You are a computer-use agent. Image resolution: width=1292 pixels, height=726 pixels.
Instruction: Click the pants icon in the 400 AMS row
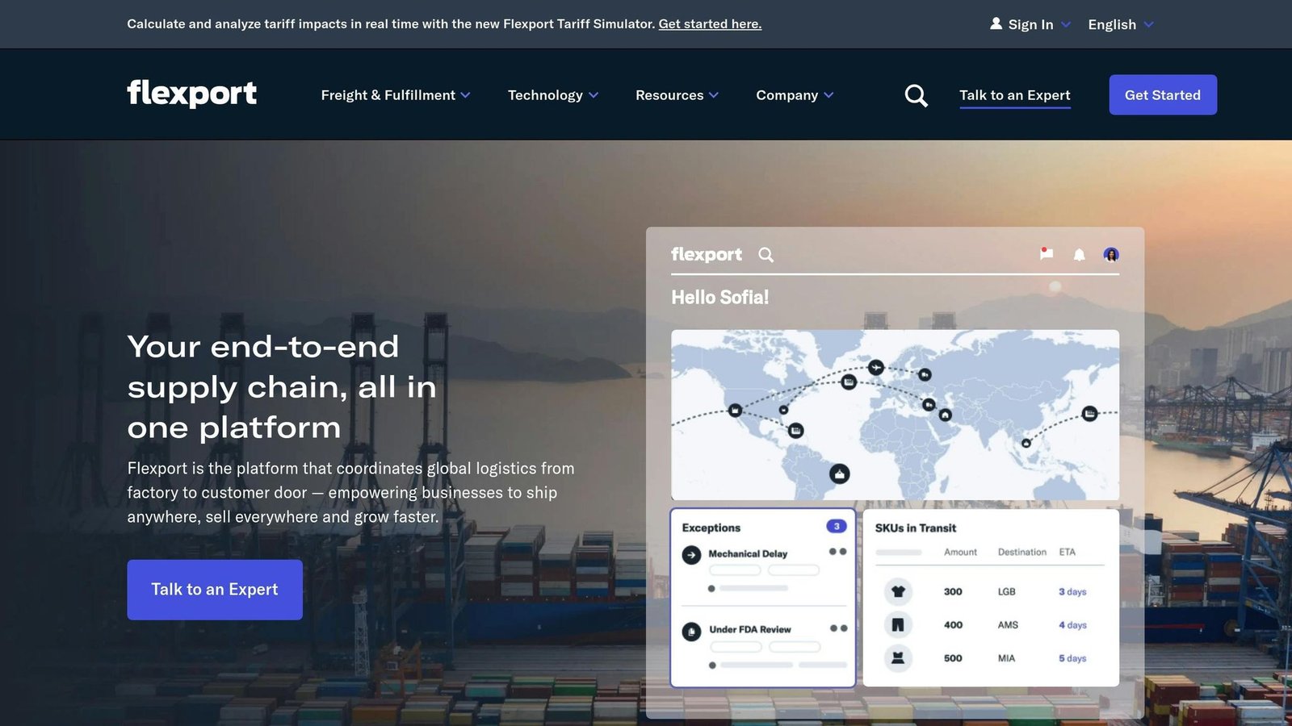(899, 624)
